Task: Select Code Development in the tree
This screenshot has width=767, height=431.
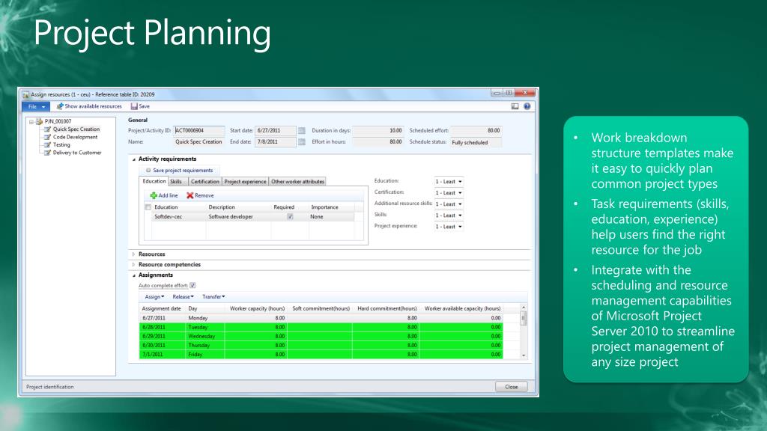Action: pyautogui.click(x=76, y=138)
